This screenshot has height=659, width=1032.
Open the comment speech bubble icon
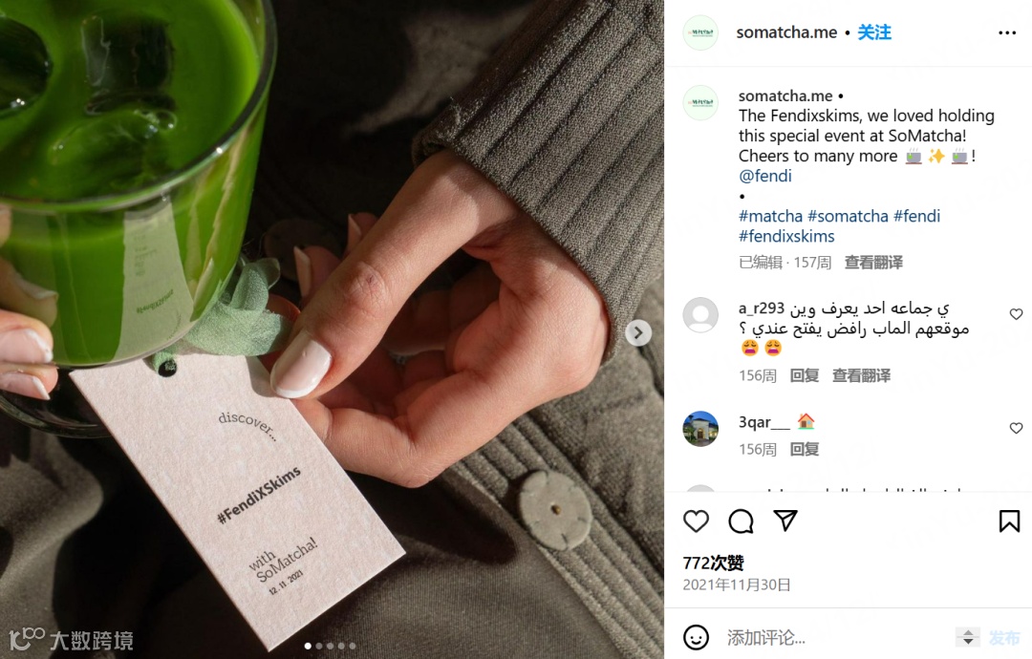click(x=742, y=521)
